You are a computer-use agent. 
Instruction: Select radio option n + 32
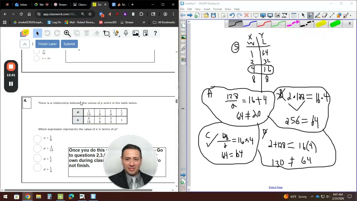coord(36,58)
